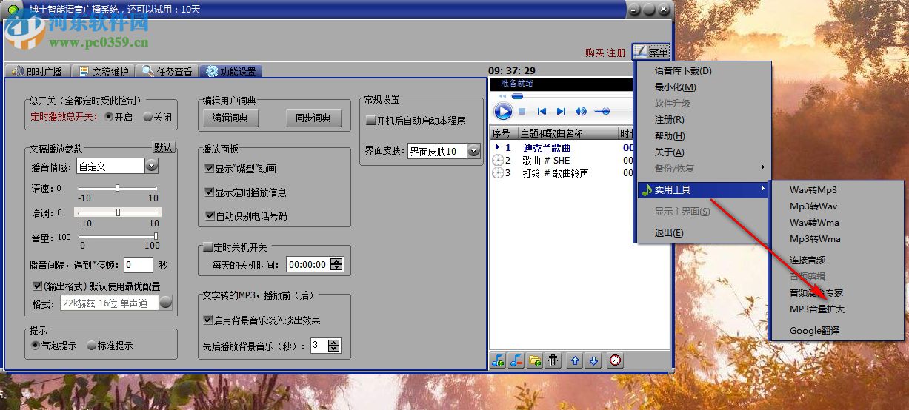Click the music note icon beside 实用工具
Viewport: 909px width, 410px height.
[646, 190]
